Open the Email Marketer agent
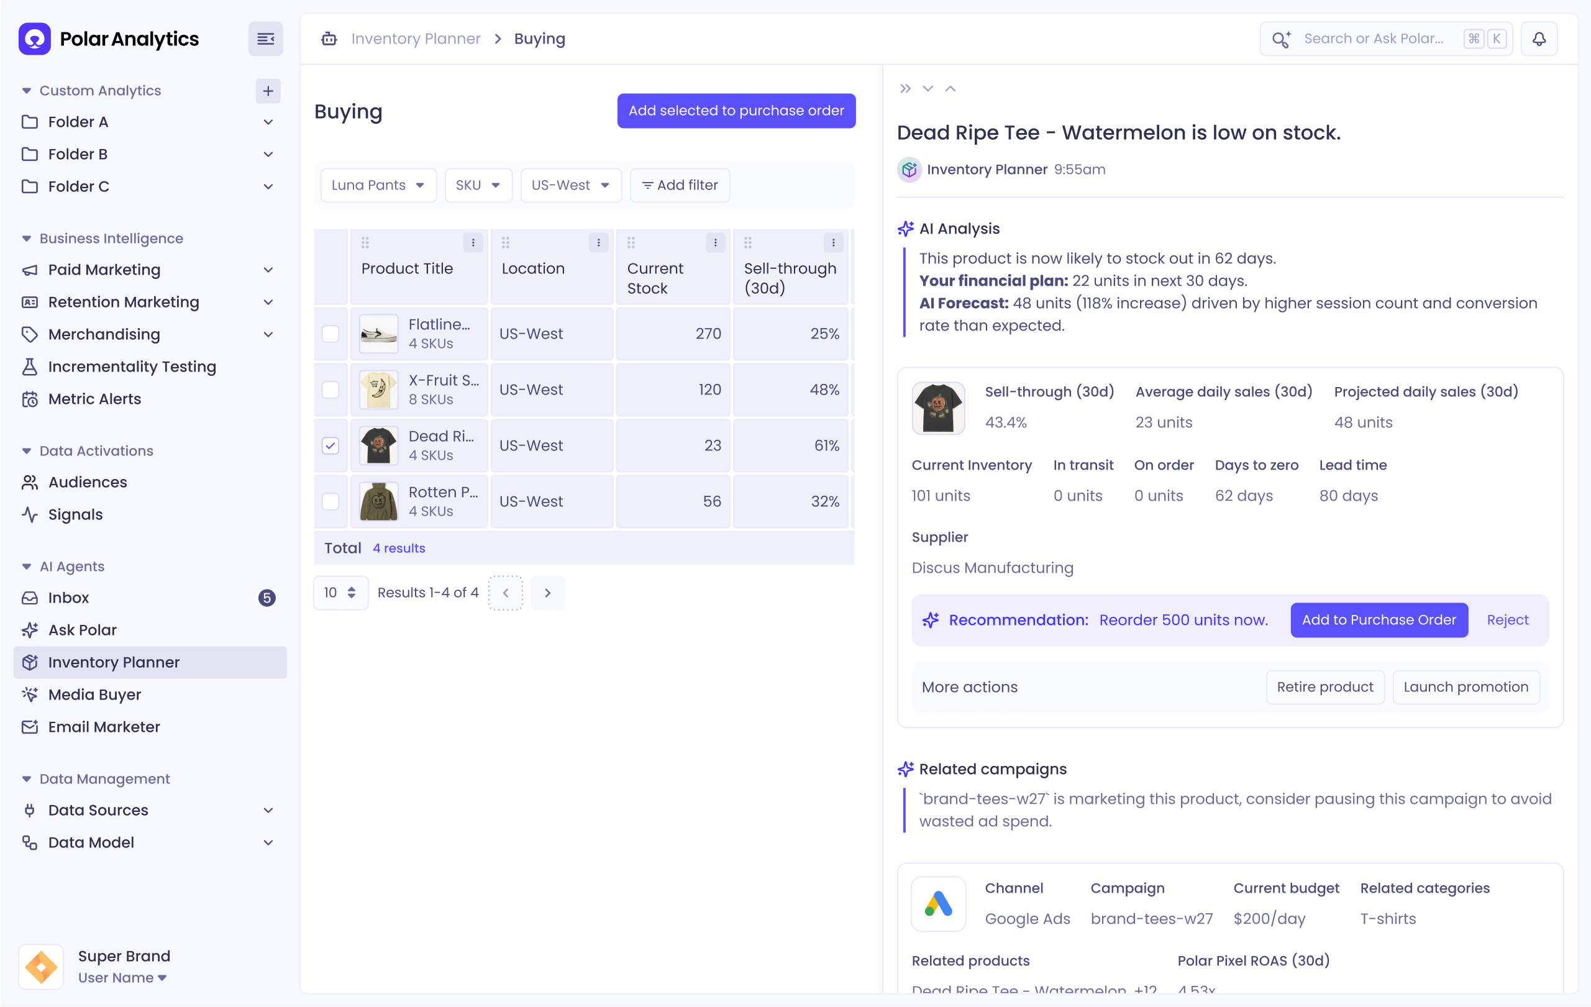Screen dimensions: 1591x1007 click(150, 727)
